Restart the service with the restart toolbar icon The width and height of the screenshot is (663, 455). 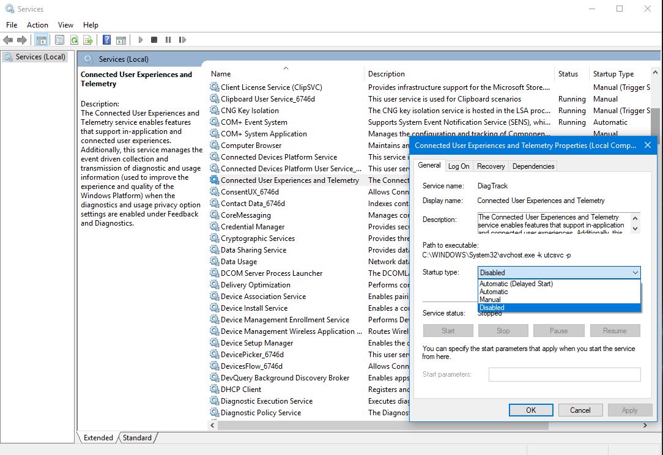(182, 40)
